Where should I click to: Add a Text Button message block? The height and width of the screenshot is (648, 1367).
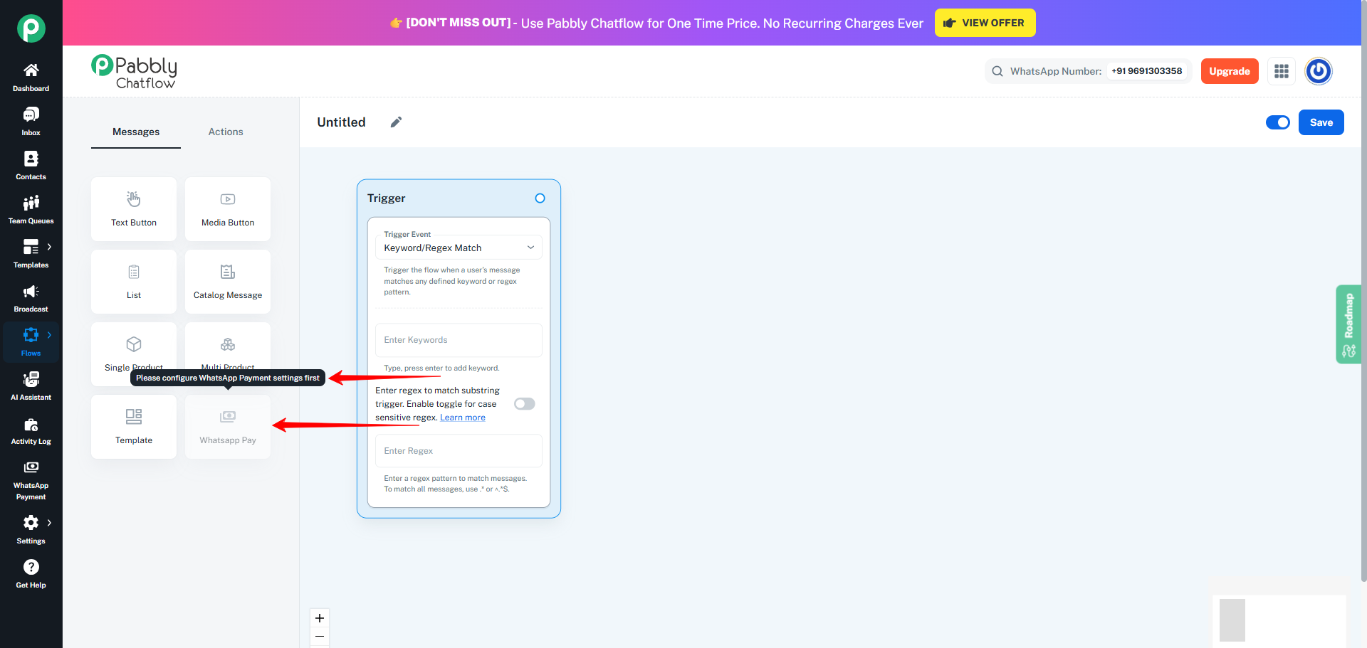(134, 209)
